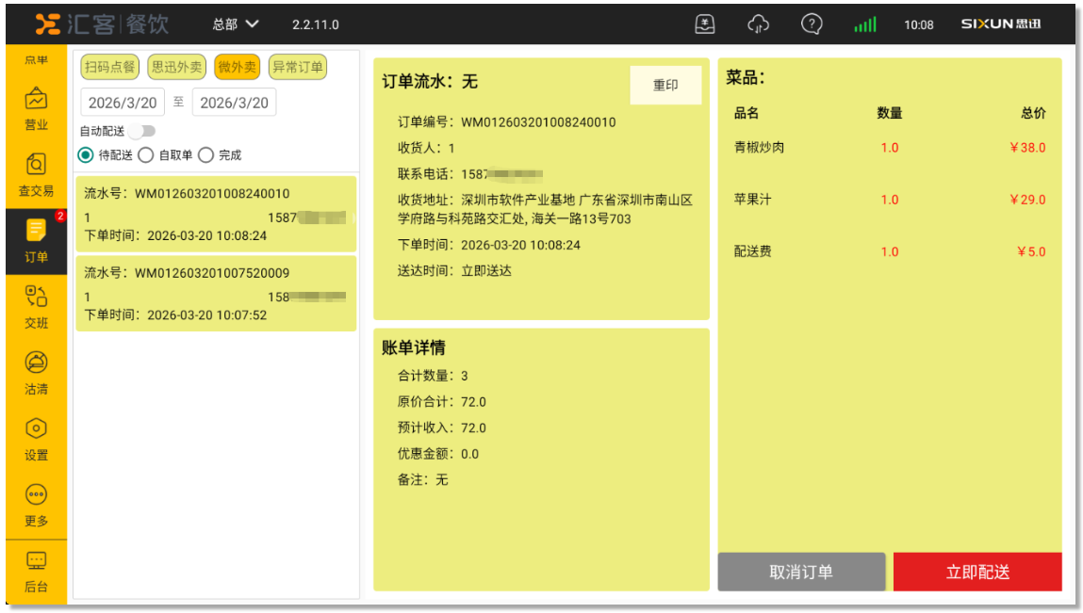1083x613 pixels.
Task: Open the start date picker field
Action: 123,103
